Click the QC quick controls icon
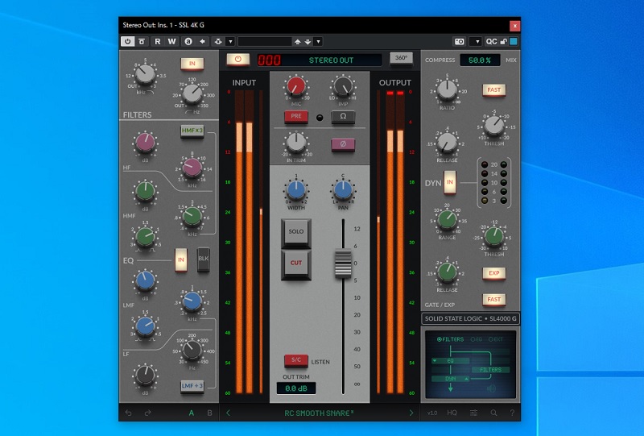This screenshot has width=644, height=436. tap(491, 42)
